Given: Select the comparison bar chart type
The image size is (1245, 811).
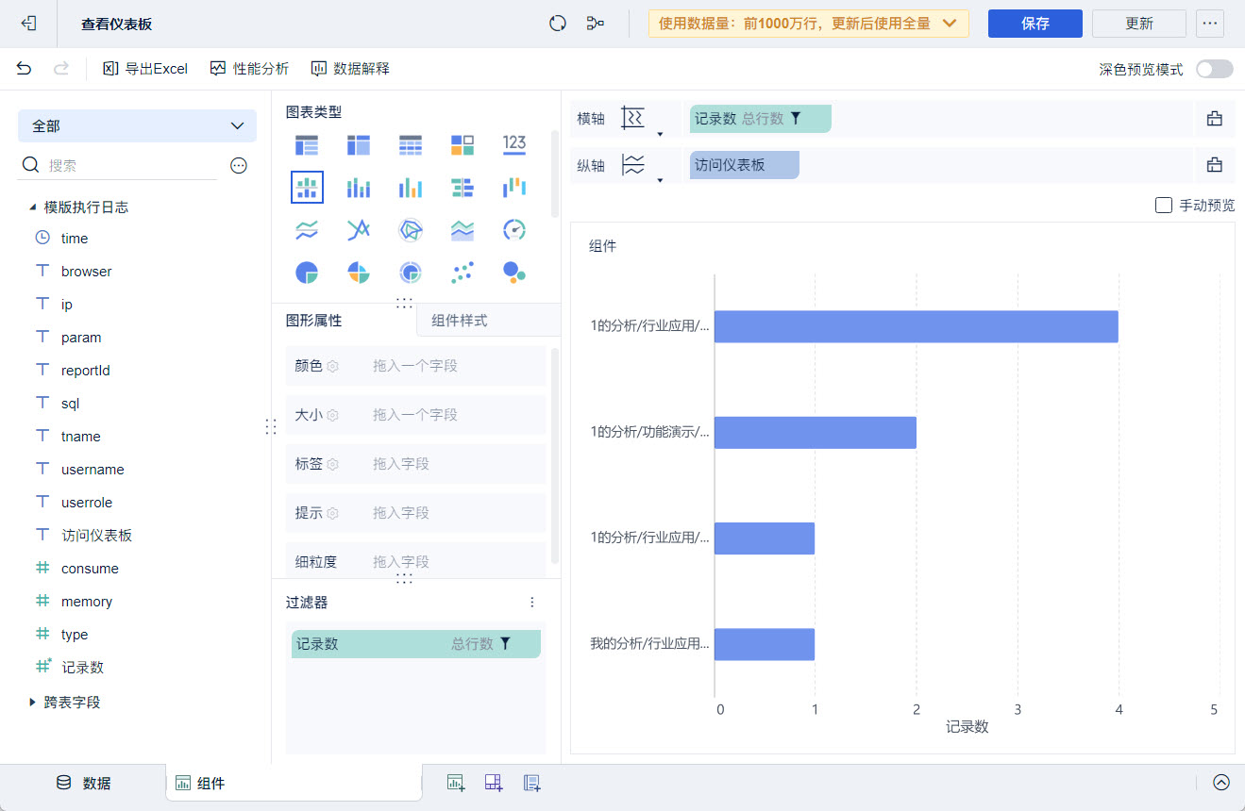Looking at the screenshot, I should (x=463, y=187).
